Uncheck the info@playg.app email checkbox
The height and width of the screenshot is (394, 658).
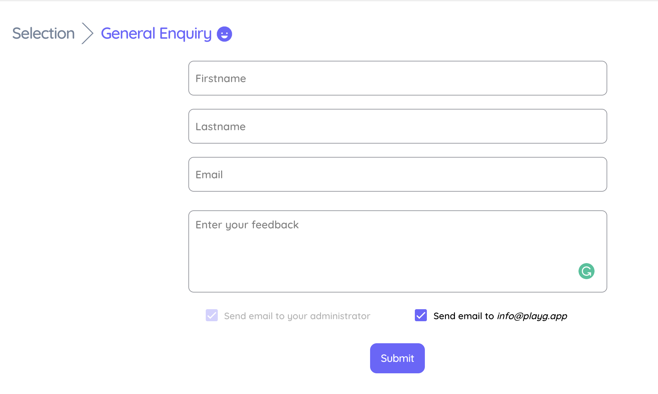coord(421,315)
